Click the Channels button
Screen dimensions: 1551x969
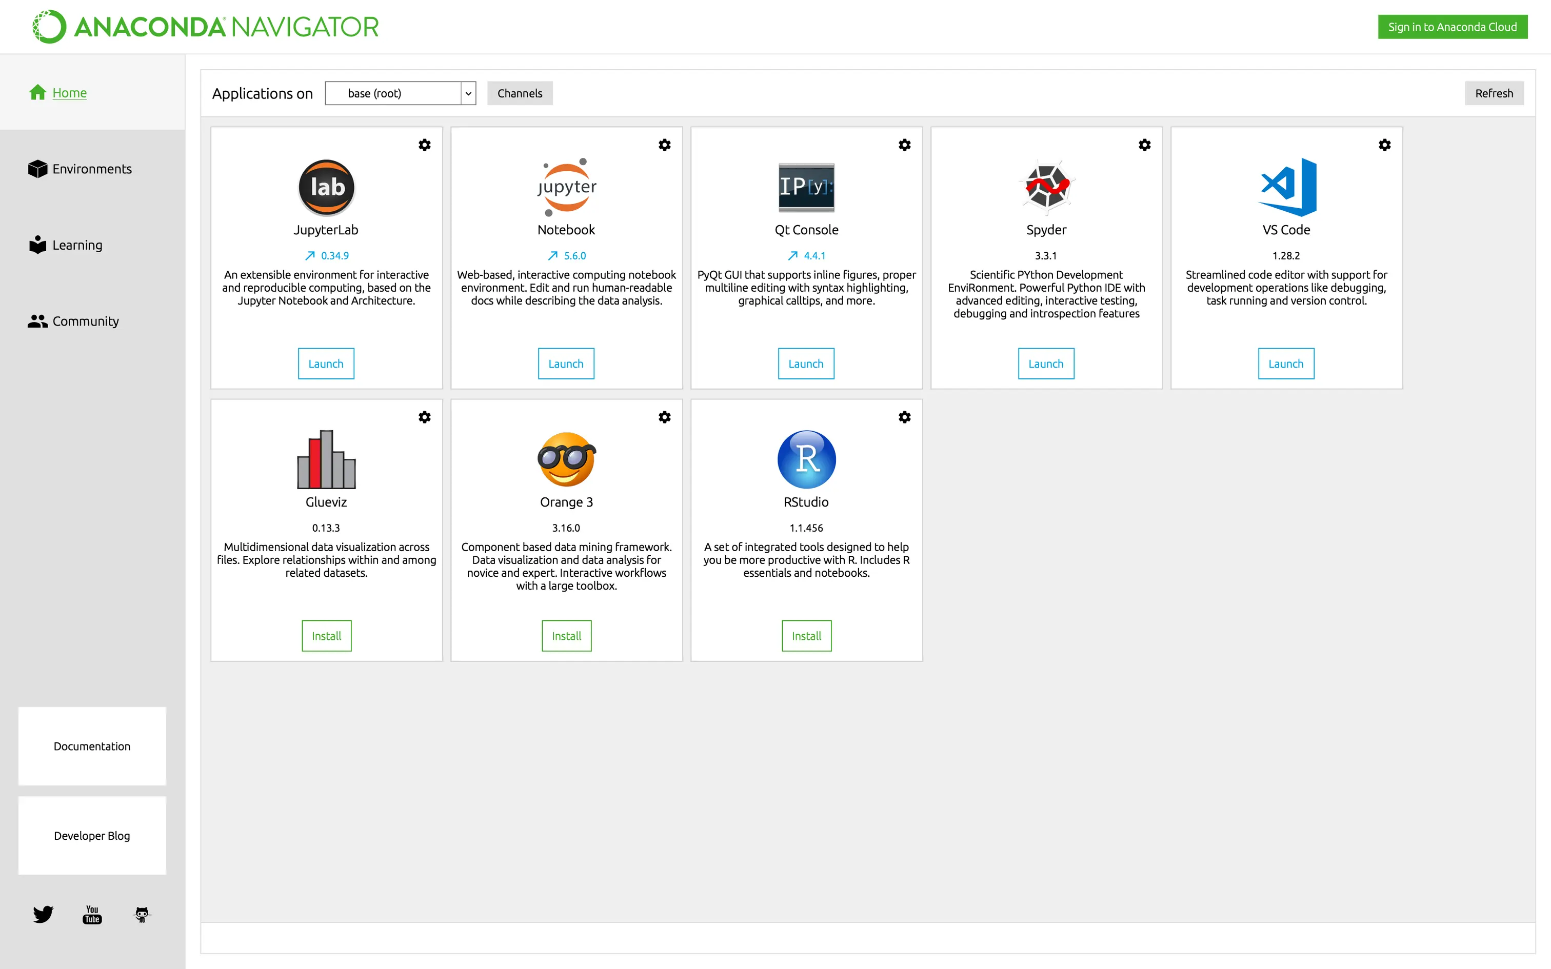[x=519, y=93]
